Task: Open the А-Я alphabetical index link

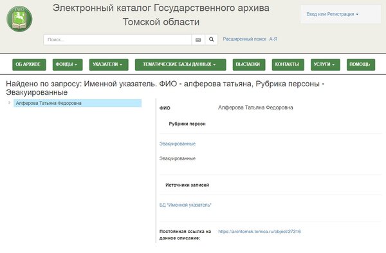Action: 273,39
